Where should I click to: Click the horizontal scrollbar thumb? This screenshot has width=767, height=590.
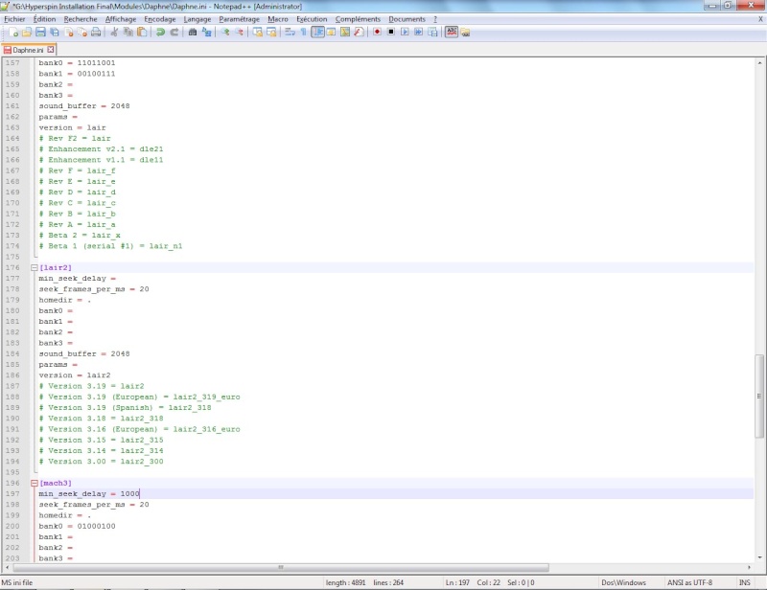(x=281, y=568)
